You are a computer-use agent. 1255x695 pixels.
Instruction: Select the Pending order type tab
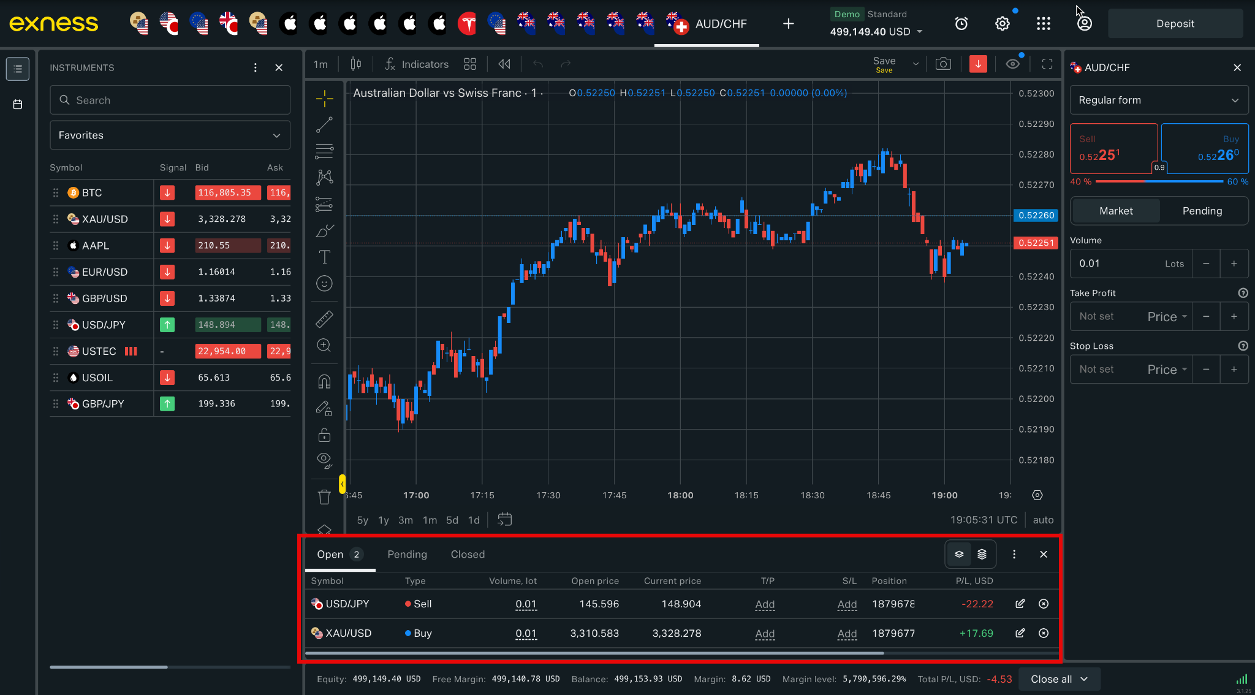pos(1202,211)
